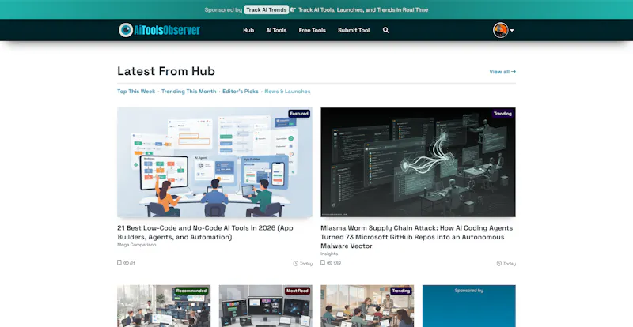633x327 pixels.
Task: Click the AiToolsObserver wordmark text
Action: 167,30
